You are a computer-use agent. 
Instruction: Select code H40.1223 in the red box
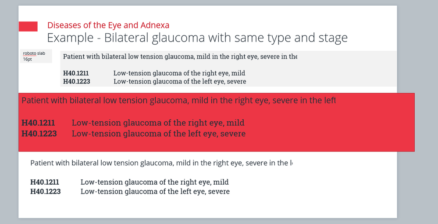(39, 133)
